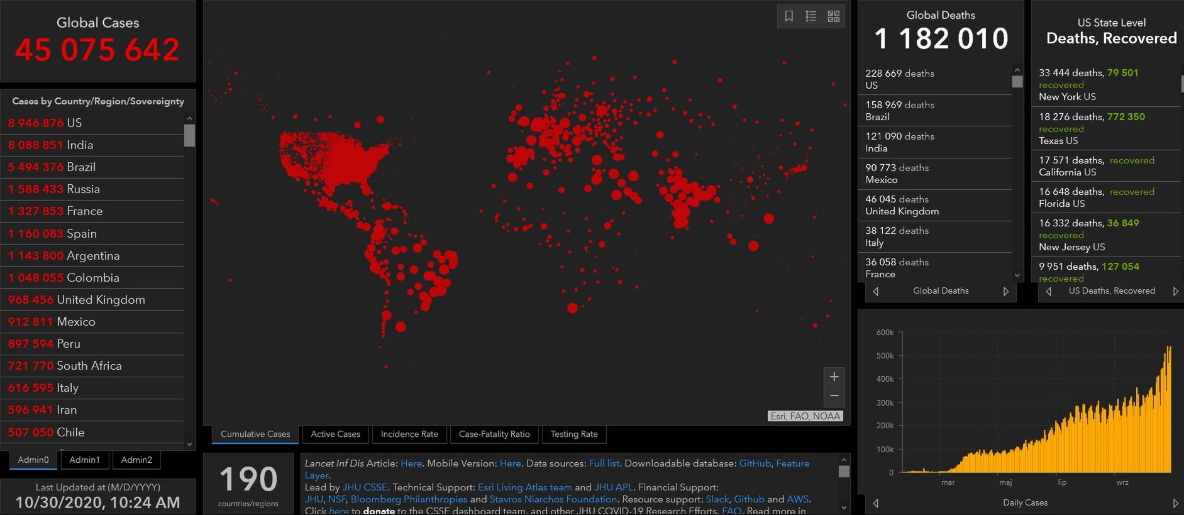
Task: Zoom in on the map with plus button
Action: 834,377
